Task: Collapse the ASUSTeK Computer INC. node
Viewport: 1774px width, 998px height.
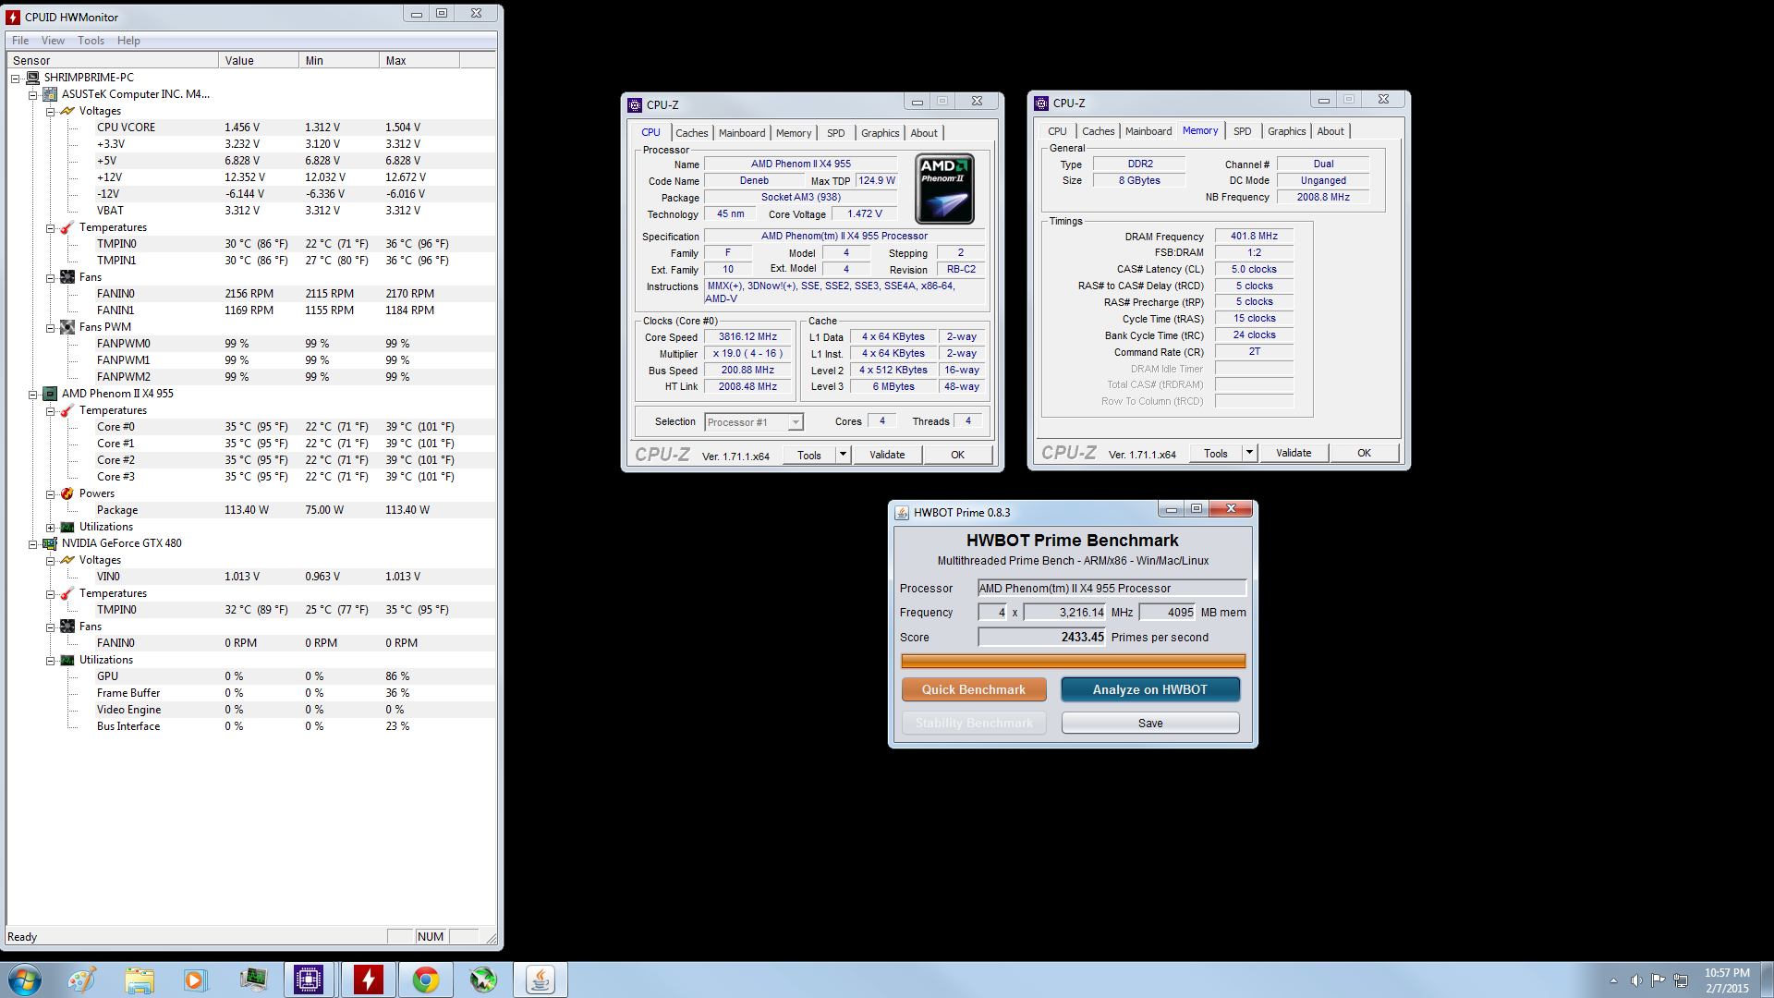Action: 33,95
